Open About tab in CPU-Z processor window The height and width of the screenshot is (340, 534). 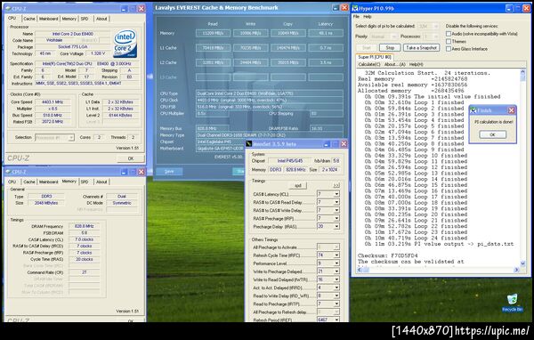coord(101,19)
